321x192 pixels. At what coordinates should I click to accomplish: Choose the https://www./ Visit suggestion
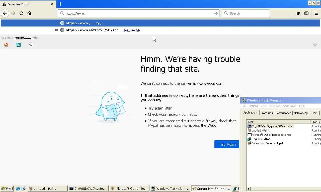pyautogui.click(x=160, y=23)
